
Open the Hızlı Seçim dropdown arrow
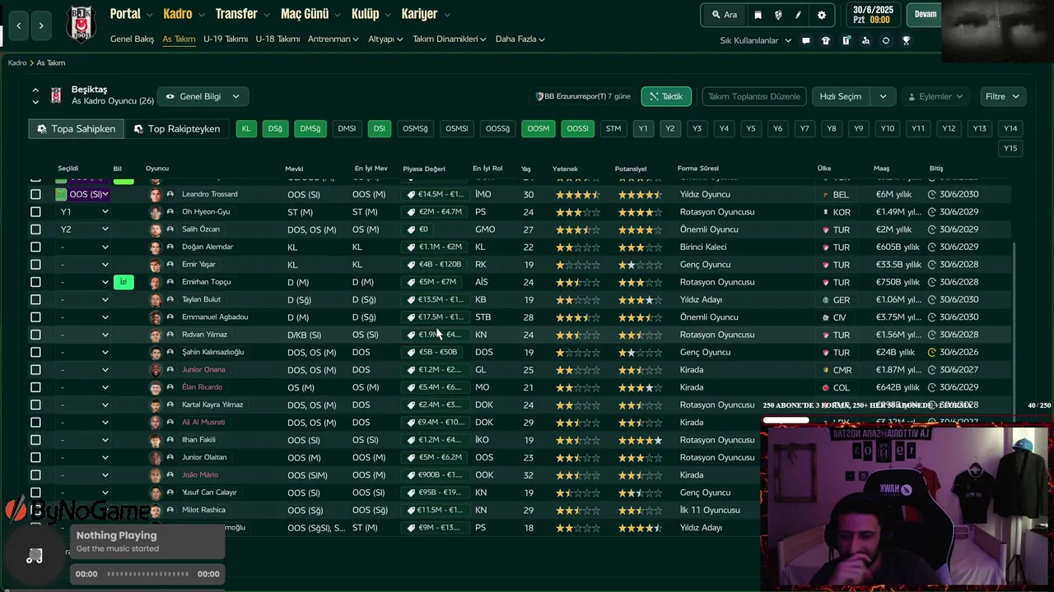(883, 96)
